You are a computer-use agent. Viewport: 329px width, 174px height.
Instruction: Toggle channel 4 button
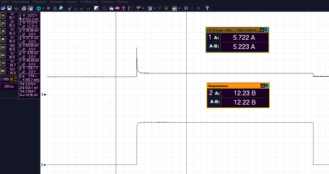click(x=3, y=39)
